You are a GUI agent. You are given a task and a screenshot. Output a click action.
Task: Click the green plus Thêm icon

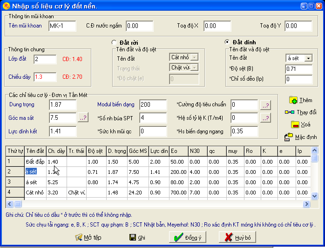pyautogui.click(x=293, y=100)
